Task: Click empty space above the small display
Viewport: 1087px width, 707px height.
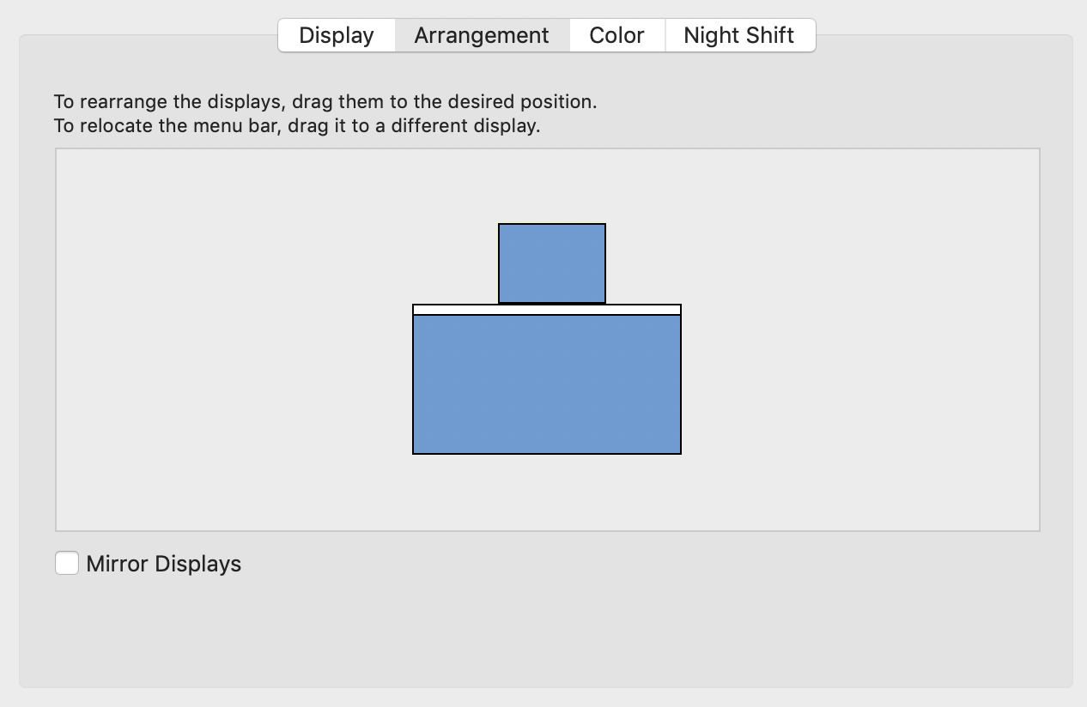Action: pos(552,184)
